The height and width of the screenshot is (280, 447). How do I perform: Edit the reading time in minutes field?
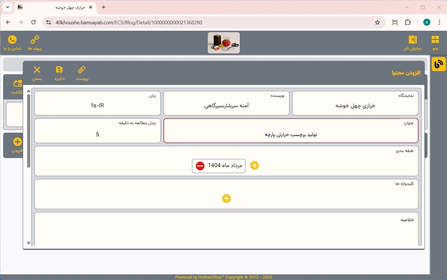[x=97, y=134]
